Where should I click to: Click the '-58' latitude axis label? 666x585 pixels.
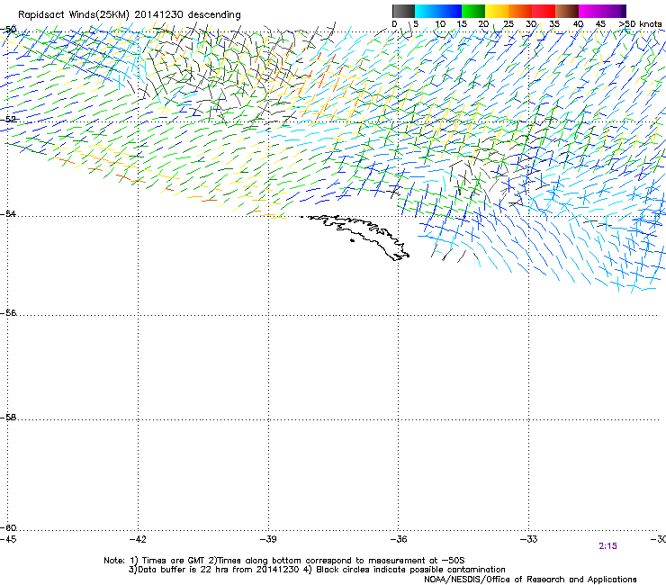click(8, 418)
